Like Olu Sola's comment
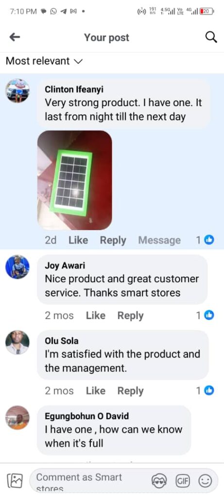Viewport: 224px width, 498px height. [x=96, y=391]
